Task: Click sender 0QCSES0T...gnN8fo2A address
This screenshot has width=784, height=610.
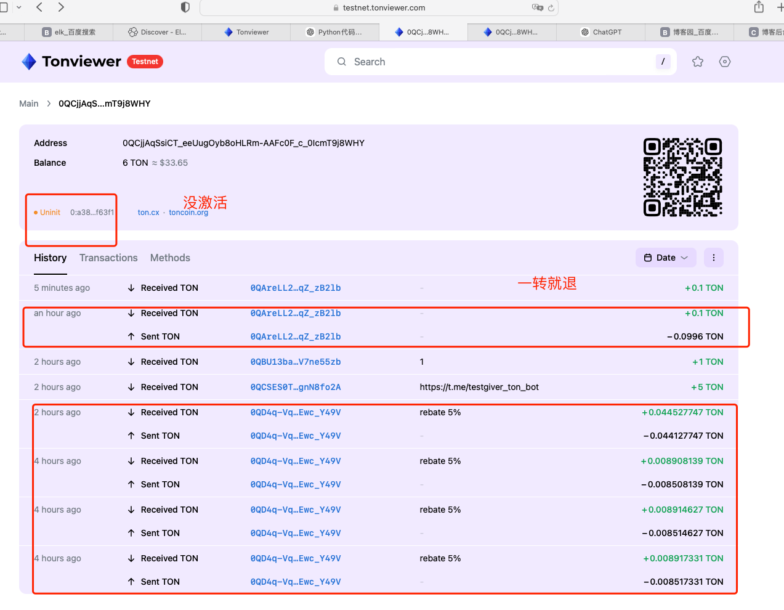Action: [296, 387]
